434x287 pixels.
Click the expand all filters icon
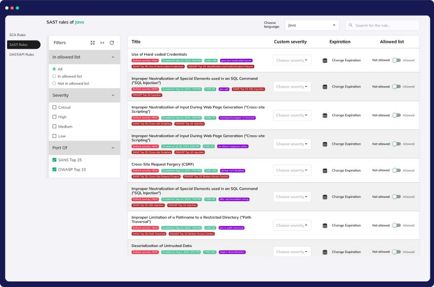[x=93, y=43]
